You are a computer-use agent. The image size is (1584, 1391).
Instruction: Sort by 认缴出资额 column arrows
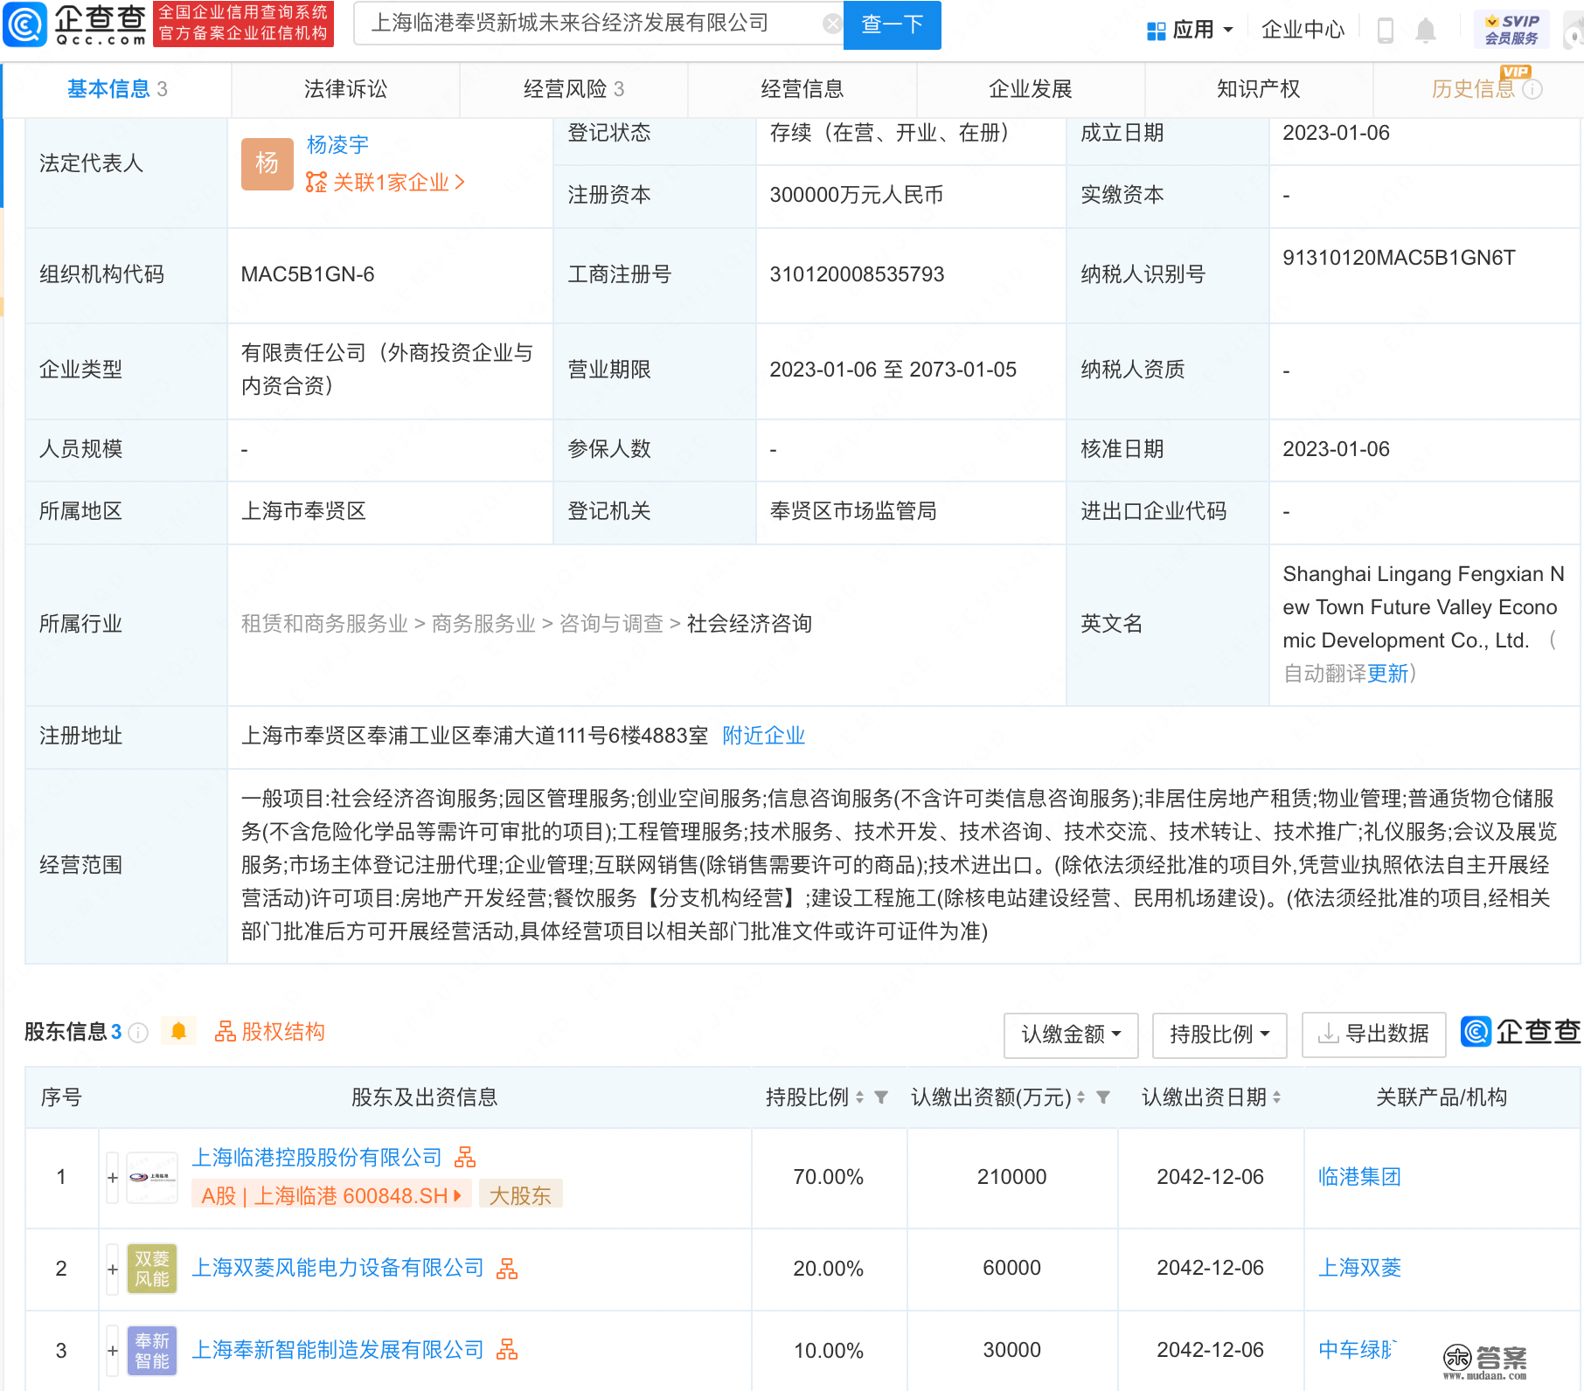[x=1080, y=1097]
